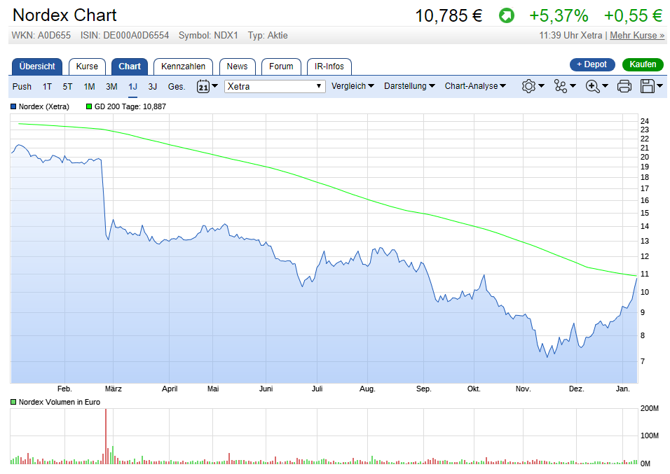The height and width of the screenshot is (474, 670).
Task: Open the News tab
Action: click(x=237, y=67)
